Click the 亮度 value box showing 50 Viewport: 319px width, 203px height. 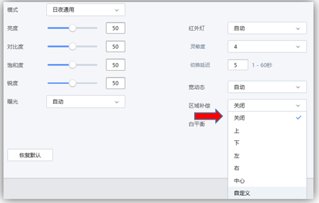point(115,28)
